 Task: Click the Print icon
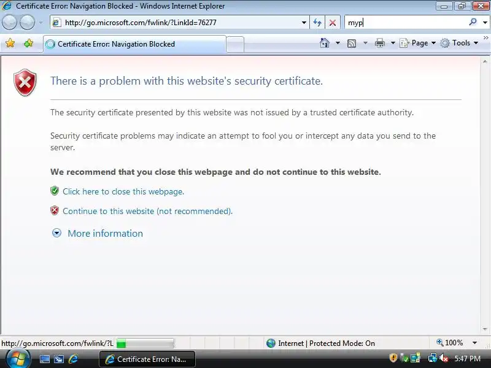[379, 43]
